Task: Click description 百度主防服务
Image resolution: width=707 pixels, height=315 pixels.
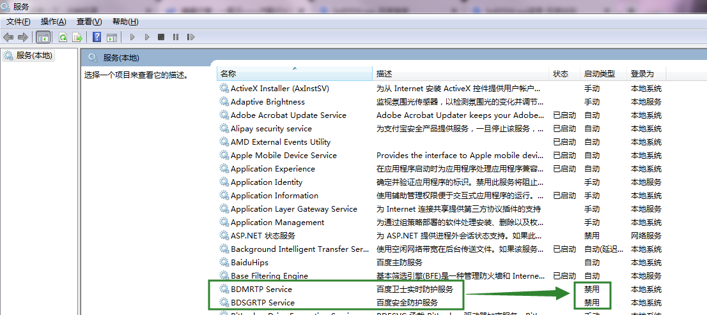Action: (399, 262)
